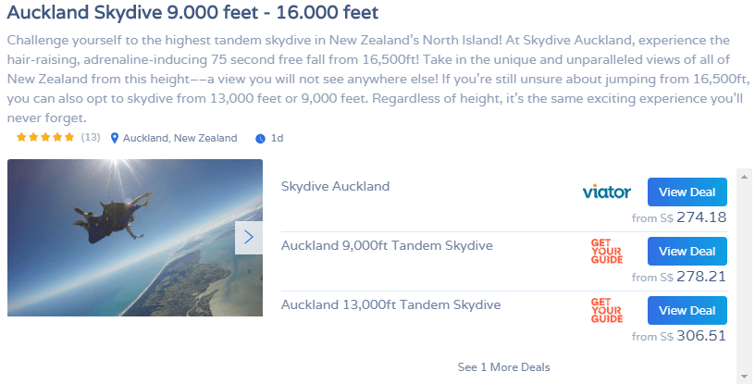The image size is (755, 384).
Task: Click the blue clock duration icon
Action: click(x=260, y=139)
